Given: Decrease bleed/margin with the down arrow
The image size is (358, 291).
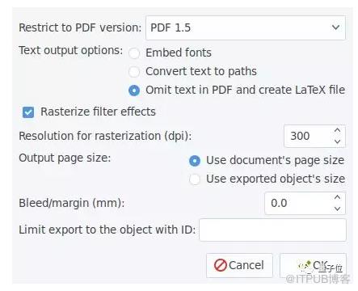Looking at the screenshot, I should click(337, 209).
